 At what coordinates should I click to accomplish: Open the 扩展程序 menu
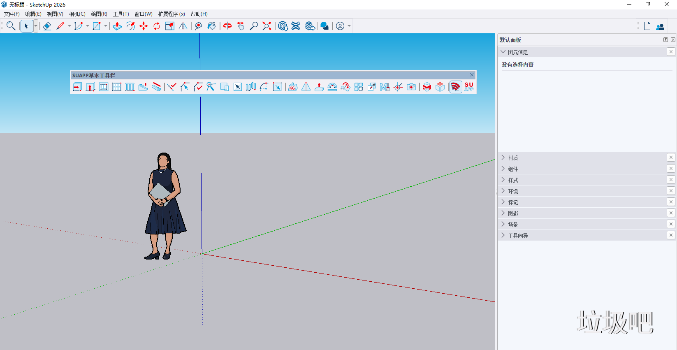(171, 14)
